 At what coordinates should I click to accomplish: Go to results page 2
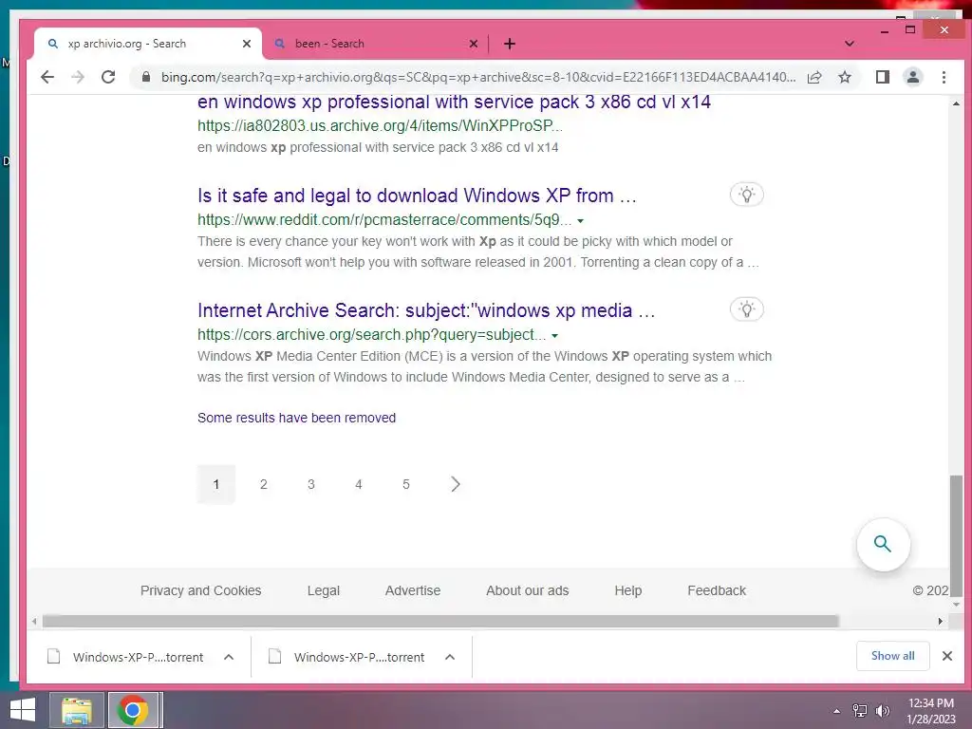pos(264,484)
